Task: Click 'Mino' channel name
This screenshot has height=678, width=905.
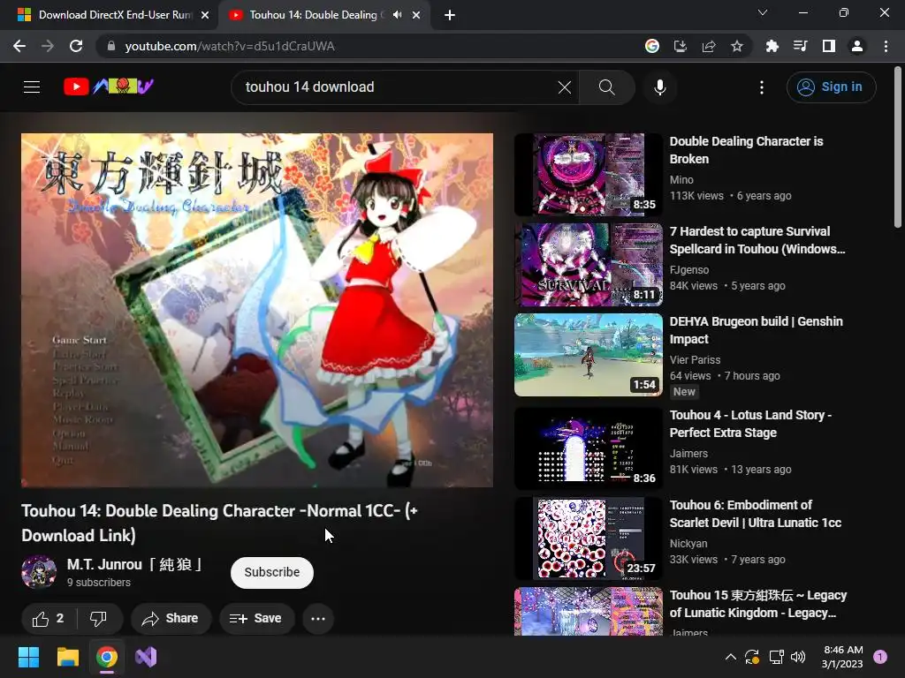Action: tap(681, 180)
